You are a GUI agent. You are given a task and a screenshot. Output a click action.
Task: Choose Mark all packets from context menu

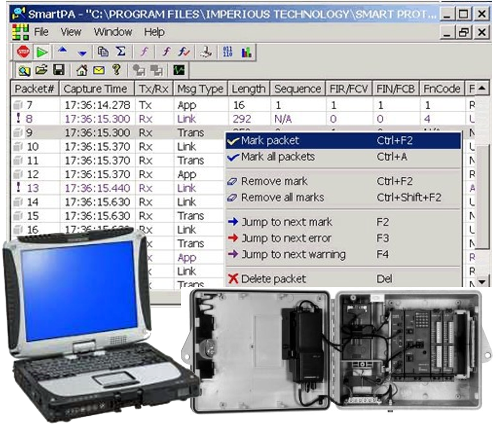tap(278, 157)
